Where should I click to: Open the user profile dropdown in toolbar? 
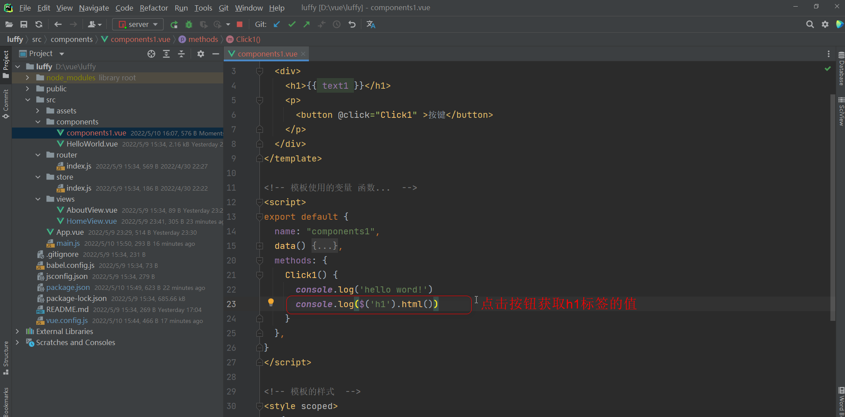(x=94, y=24)
